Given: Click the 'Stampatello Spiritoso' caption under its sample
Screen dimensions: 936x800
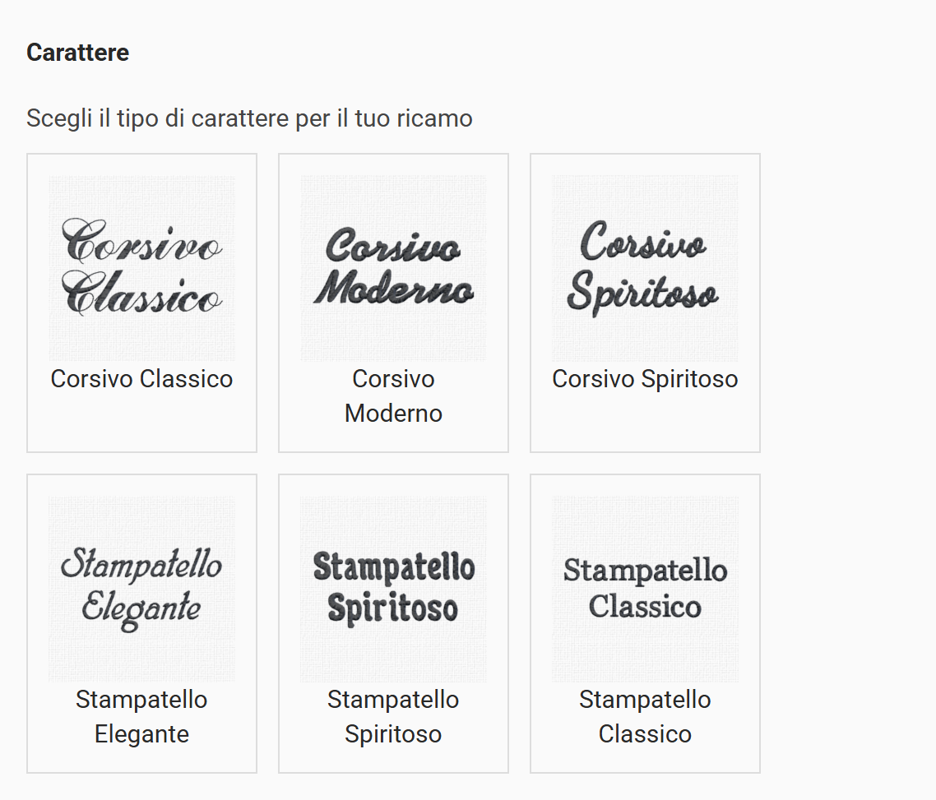Looking at the screenshot, I should (x=393, y=716).
